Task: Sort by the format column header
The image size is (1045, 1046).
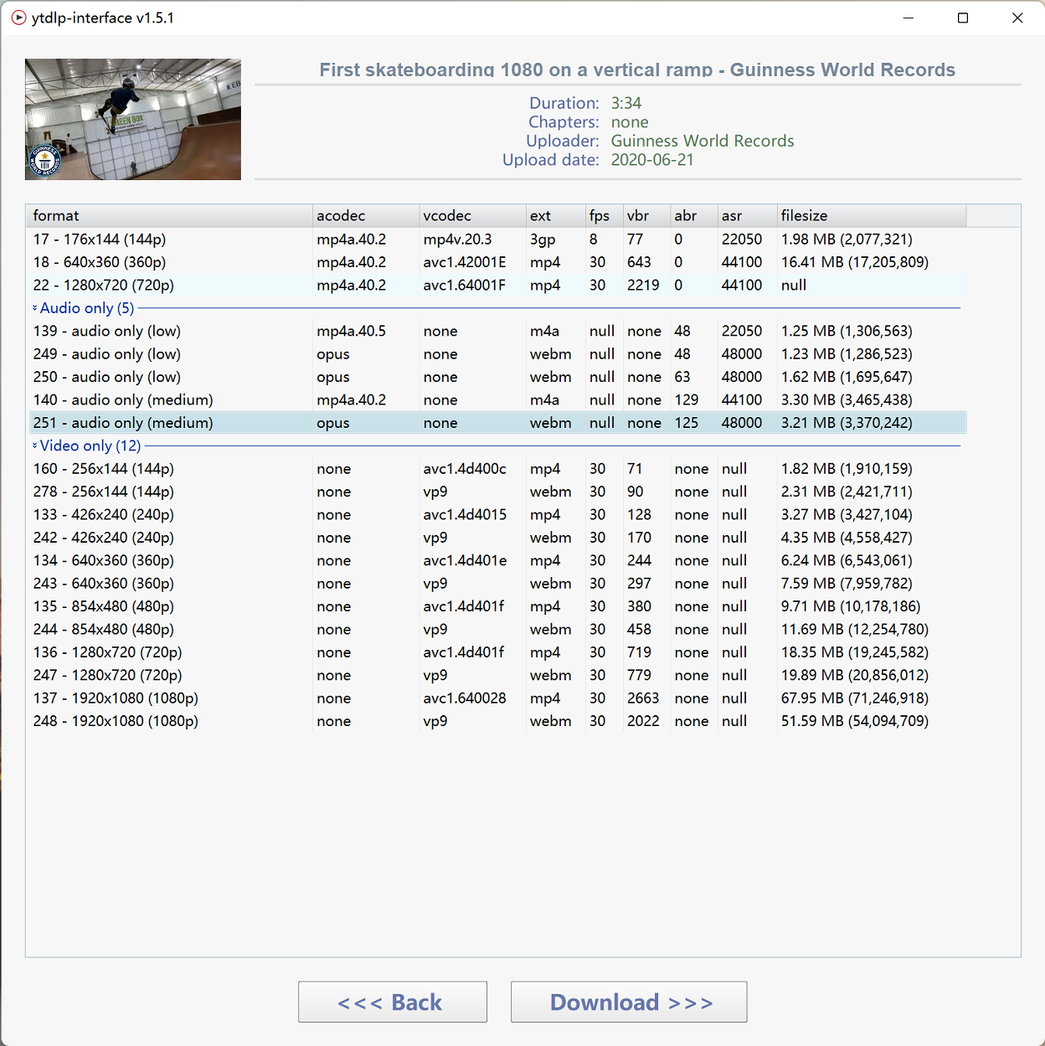Action: pyautogui.click(x=169, y=215)
